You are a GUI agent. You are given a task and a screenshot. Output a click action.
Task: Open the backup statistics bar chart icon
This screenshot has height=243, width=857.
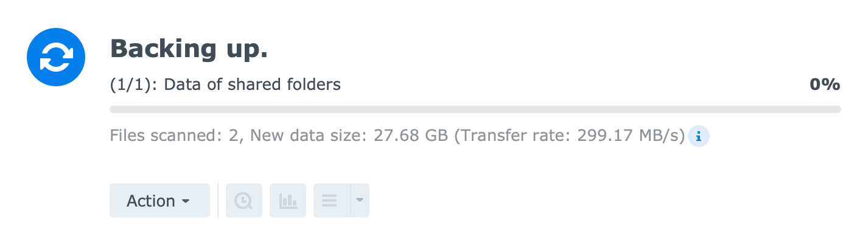coord(288,200)
